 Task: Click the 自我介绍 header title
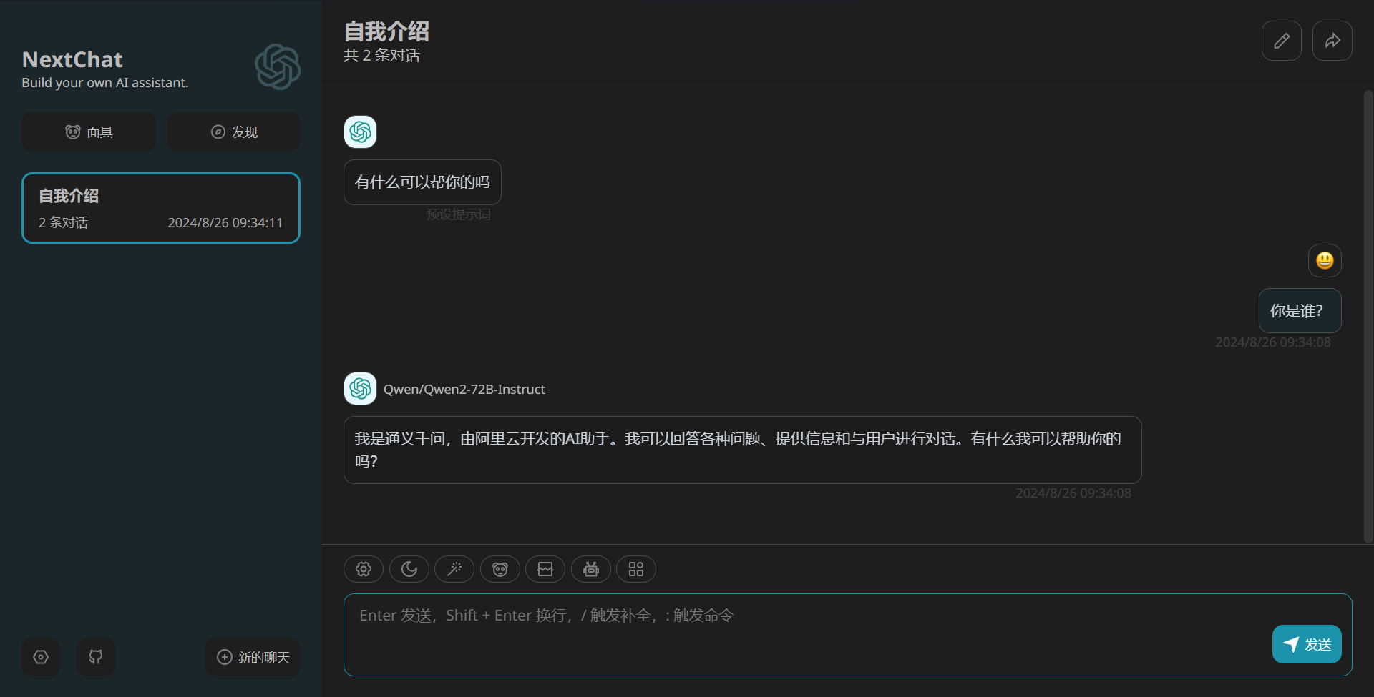tap(386, 31)
